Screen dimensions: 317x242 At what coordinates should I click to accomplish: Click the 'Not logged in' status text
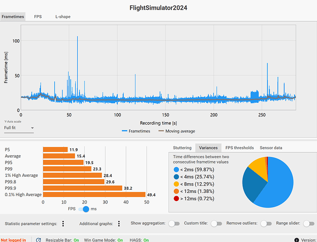pyautogui.click(x=13, y=240)
